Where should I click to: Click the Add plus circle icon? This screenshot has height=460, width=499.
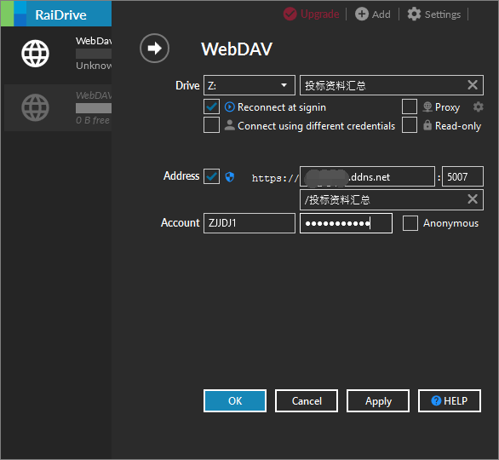tap(362, 14)
